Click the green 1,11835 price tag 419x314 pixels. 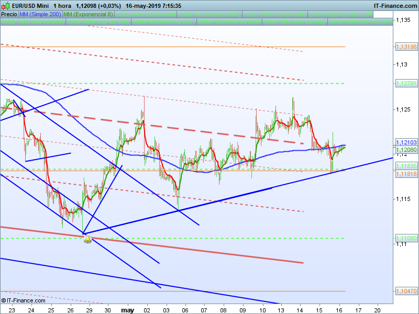tap(406, 166)
